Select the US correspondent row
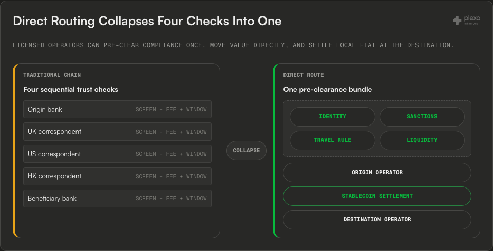This screenshot has width=493, height=251. 117,154
